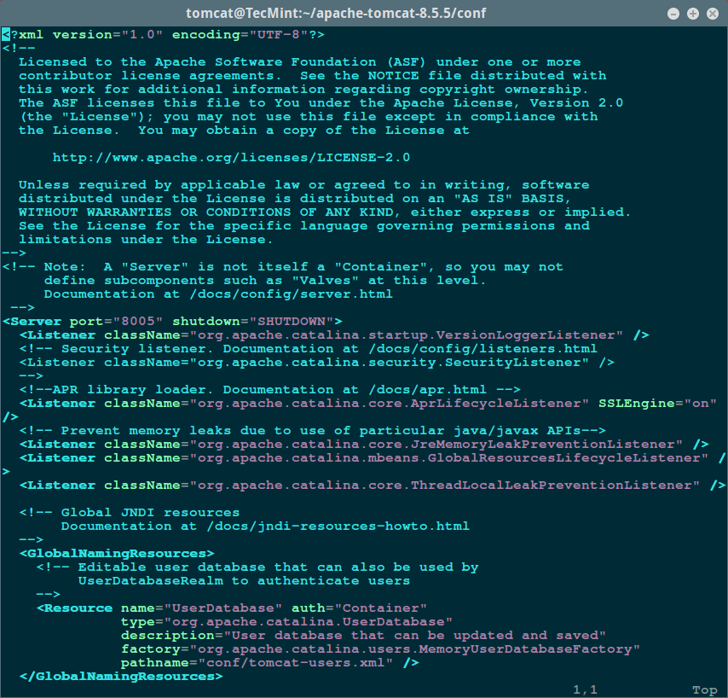Click the "limitations under the License." line

[x=146, y=240]
